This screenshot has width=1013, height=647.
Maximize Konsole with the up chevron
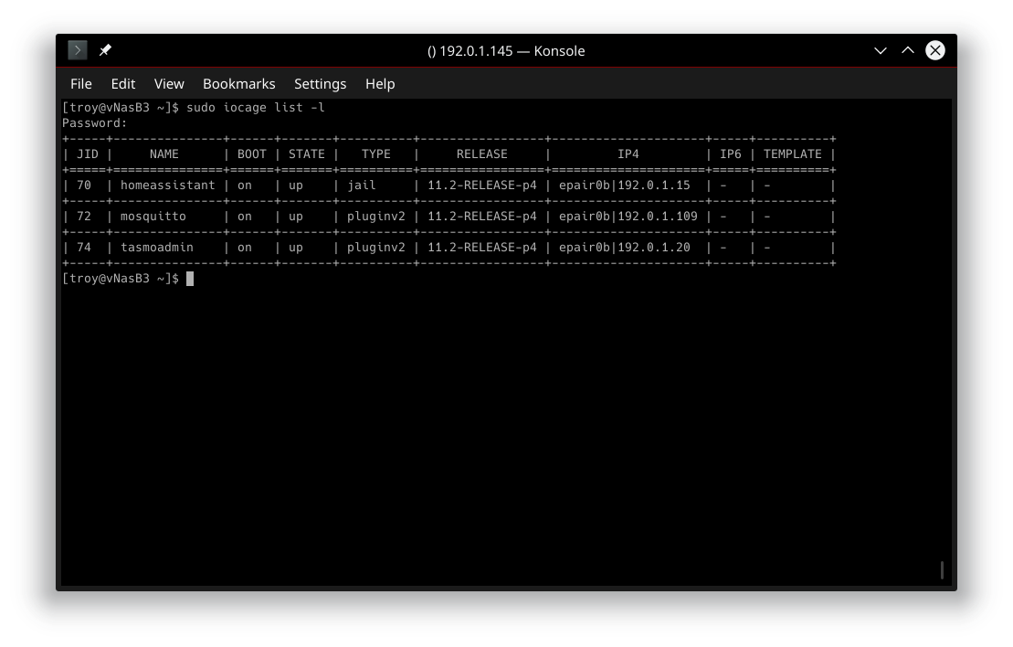click(908, 49)
